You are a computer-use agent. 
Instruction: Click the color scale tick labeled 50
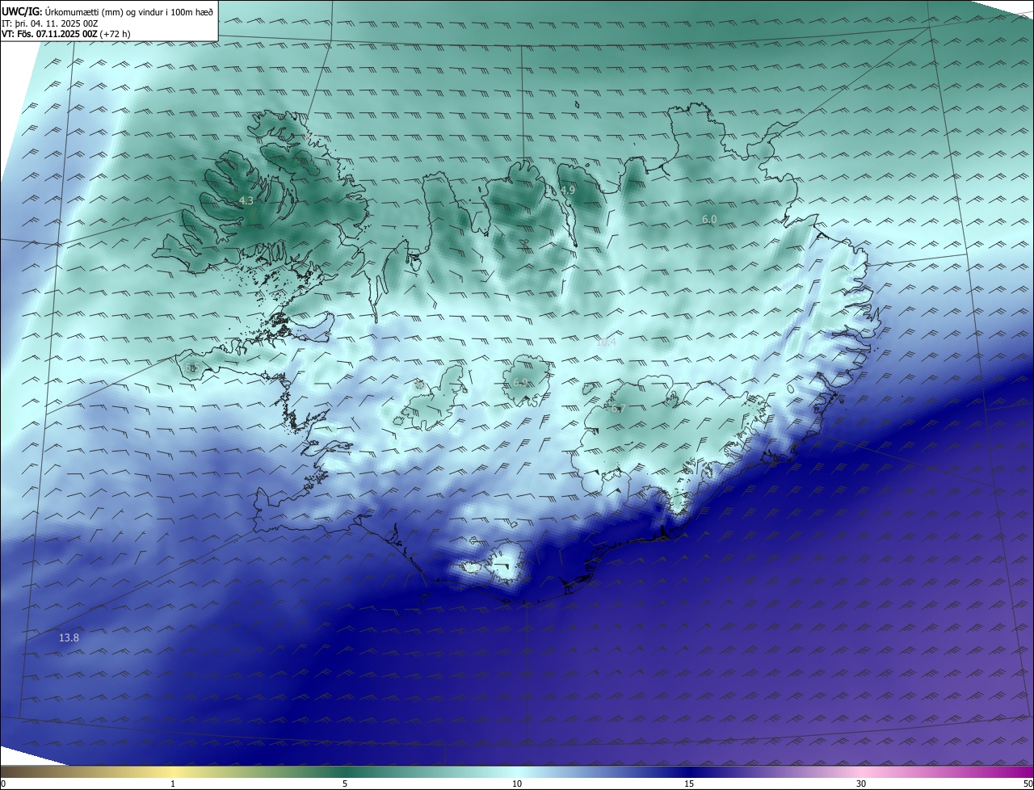pos(1028,784)
